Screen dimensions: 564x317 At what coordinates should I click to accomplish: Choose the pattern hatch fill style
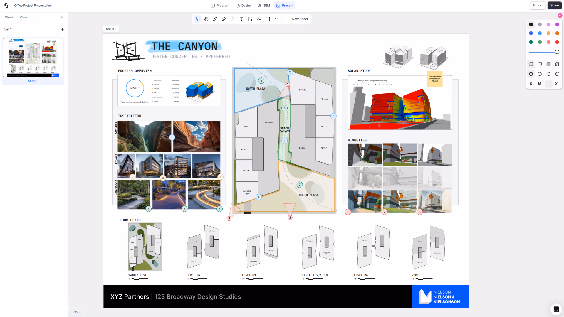558,64
